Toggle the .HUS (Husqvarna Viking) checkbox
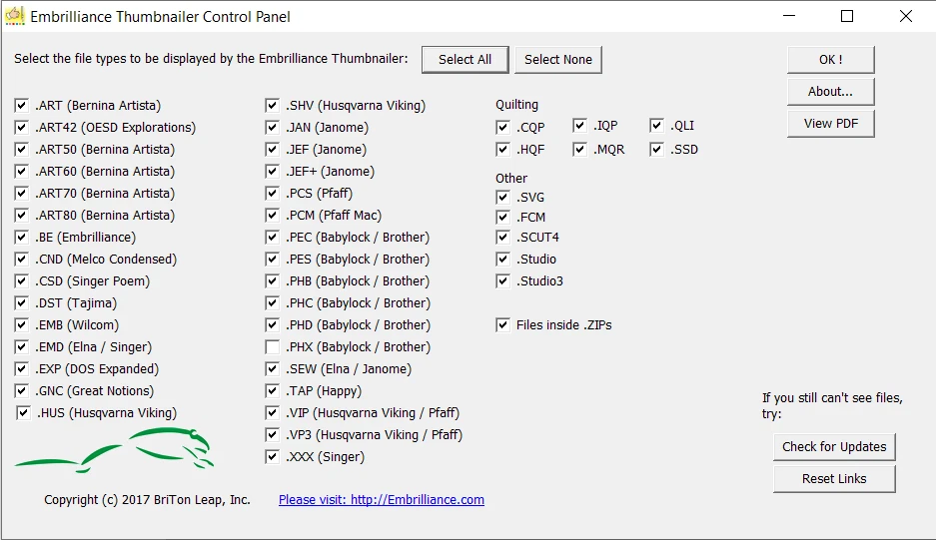 (x=23, y=413)
